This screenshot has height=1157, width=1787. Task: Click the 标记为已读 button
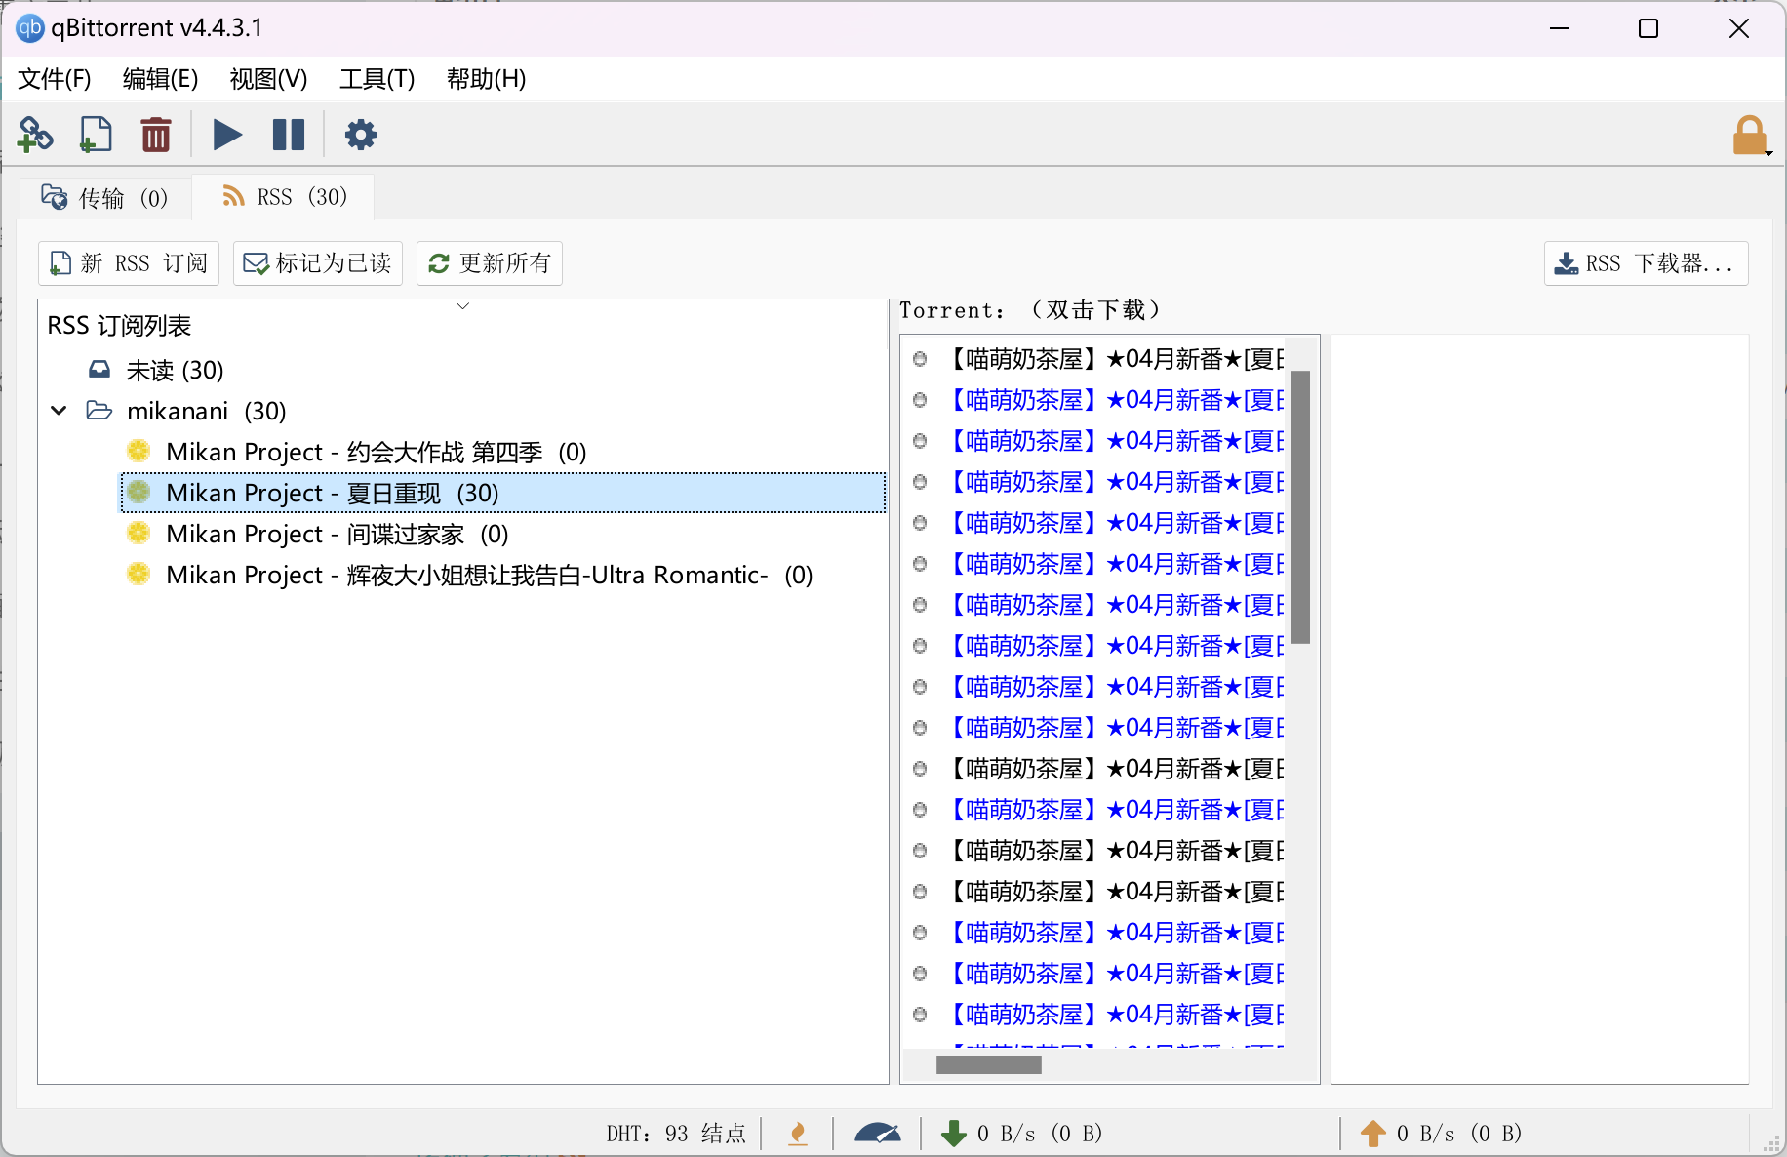click(x=318, y=263)
